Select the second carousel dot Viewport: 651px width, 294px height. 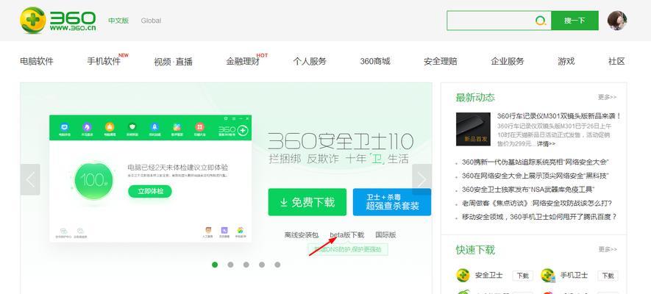230,265
